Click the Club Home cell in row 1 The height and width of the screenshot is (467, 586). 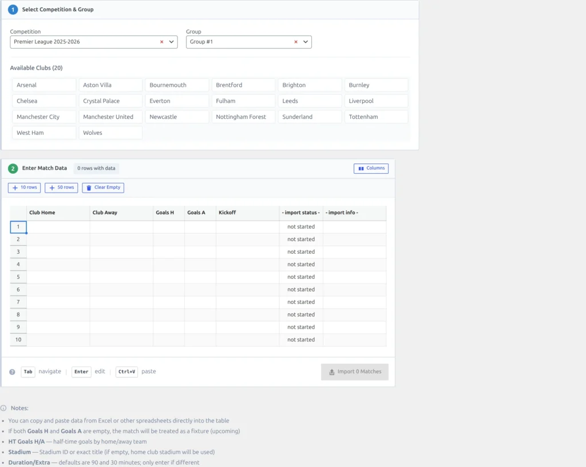point(58,227)
